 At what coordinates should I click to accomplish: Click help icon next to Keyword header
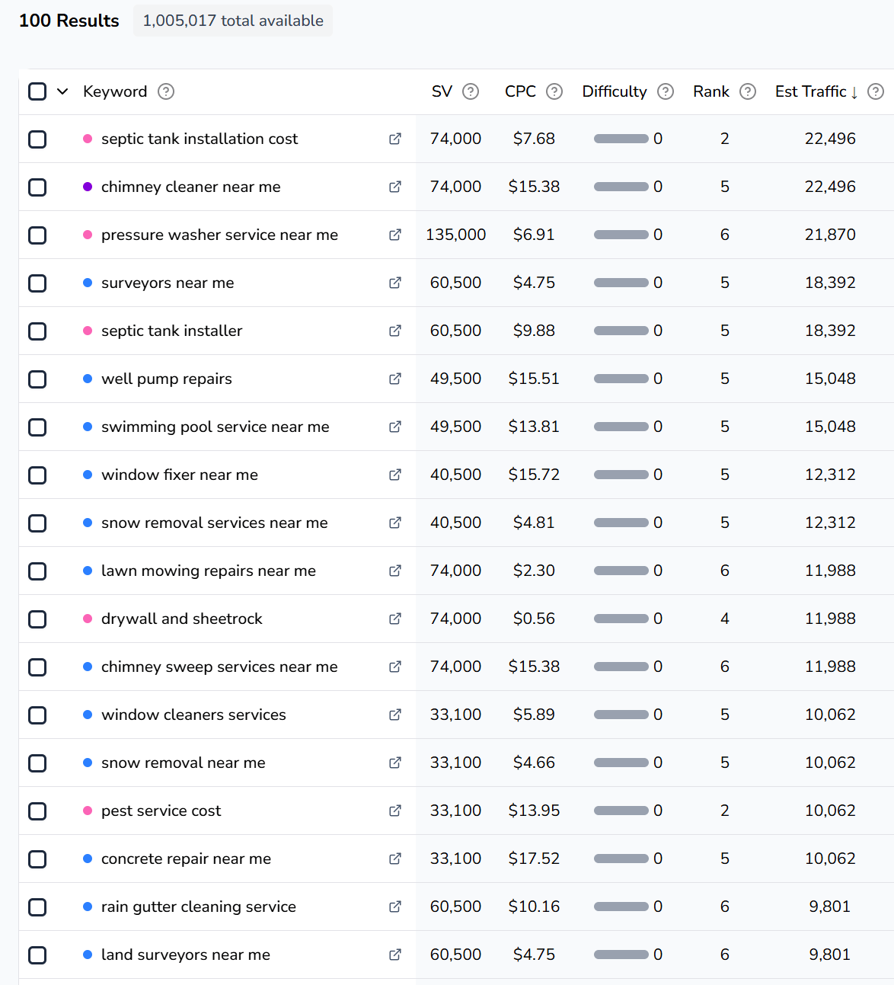pyautogui.click(x=166, y=91)
